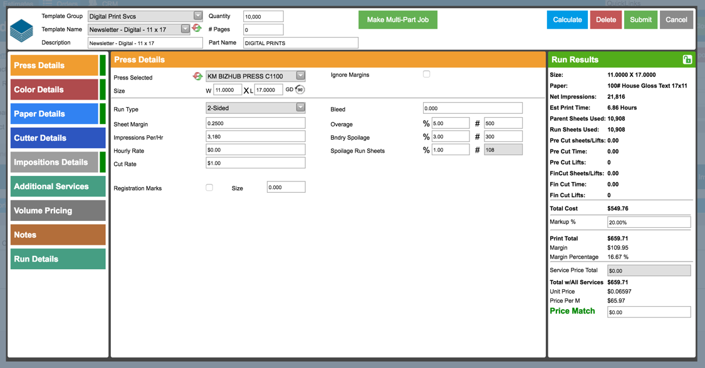Open the Template Group dropdown
The width and height of the screenshot is (705, 368).
pyautogui.click(x=197, y=16)
